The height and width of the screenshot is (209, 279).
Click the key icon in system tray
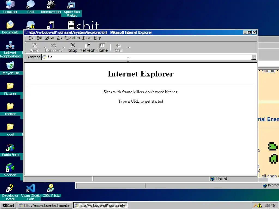(255, 206)
